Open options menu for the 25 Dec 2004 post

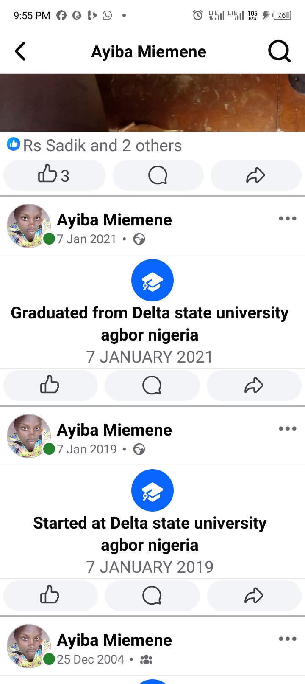[x=287, y=639]
